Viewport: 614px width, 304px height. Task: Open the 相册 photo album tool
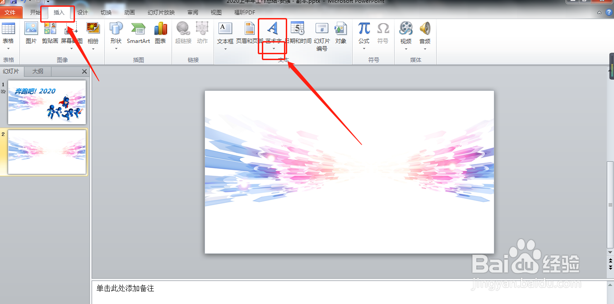93,28
